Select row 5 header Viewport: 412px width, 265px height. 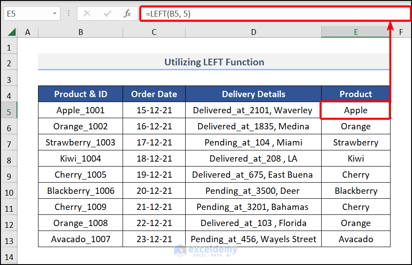point(9,110)
